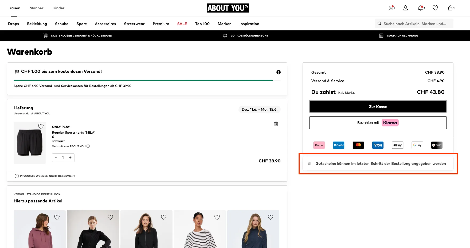Open the shopping bag icon
The height and width of the screenshot is (248, 470).
451,8
